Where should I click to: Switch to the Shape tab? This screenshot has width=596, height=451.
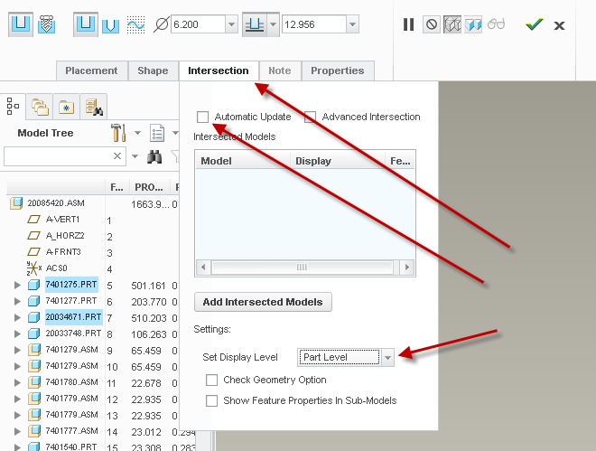[x=153, y=70]
